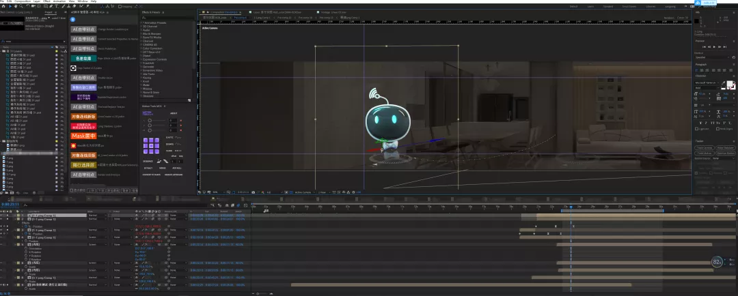Click the Stabilize Motion button
738x296 pixels.
[x=725, y=153]
